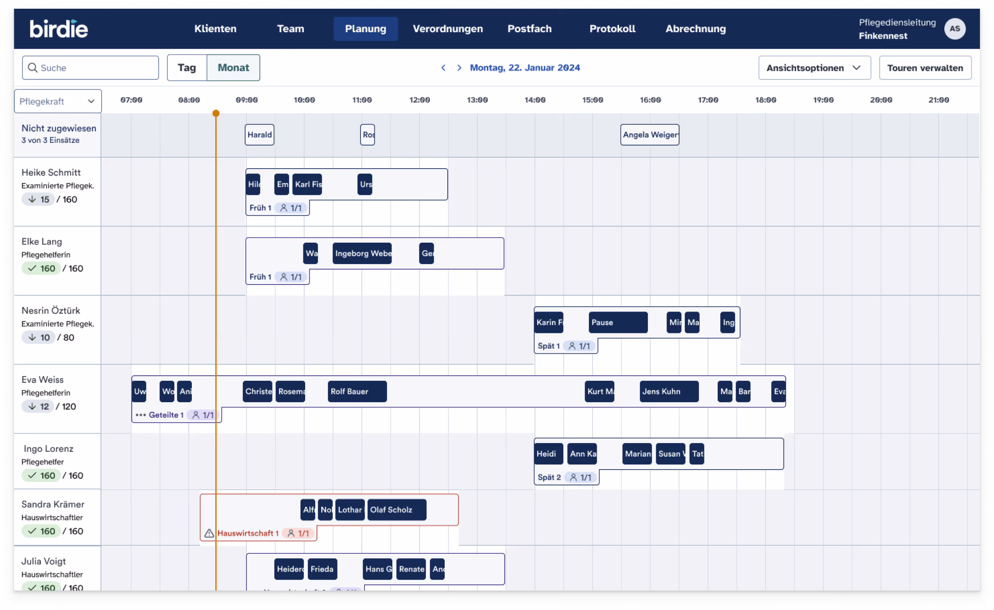Switch to Tag view

(x=187, y=68)
